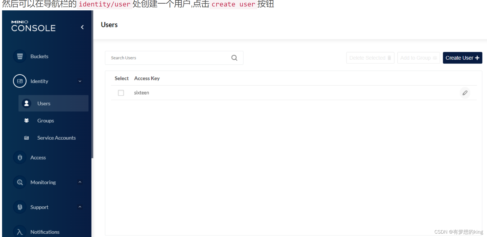Toggle the Select checkbox for user sixteen
Screen dimensions: 487x237
[x=121, y=93]
